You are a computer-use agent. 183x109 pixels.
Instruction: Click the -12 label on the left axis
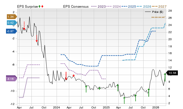coord(12,104)
